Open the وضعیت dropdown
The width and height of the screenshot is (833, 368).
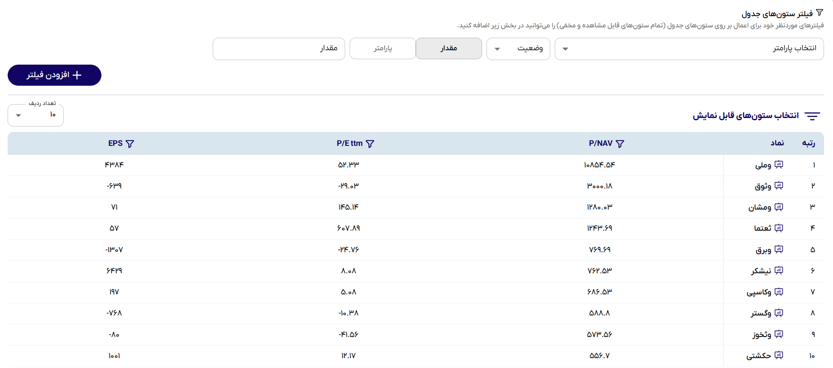click(x=518, y=49)
